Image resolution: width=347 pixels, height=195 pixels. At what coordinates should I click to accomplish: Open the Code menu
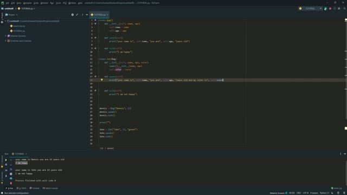click(x=36, y=3)
